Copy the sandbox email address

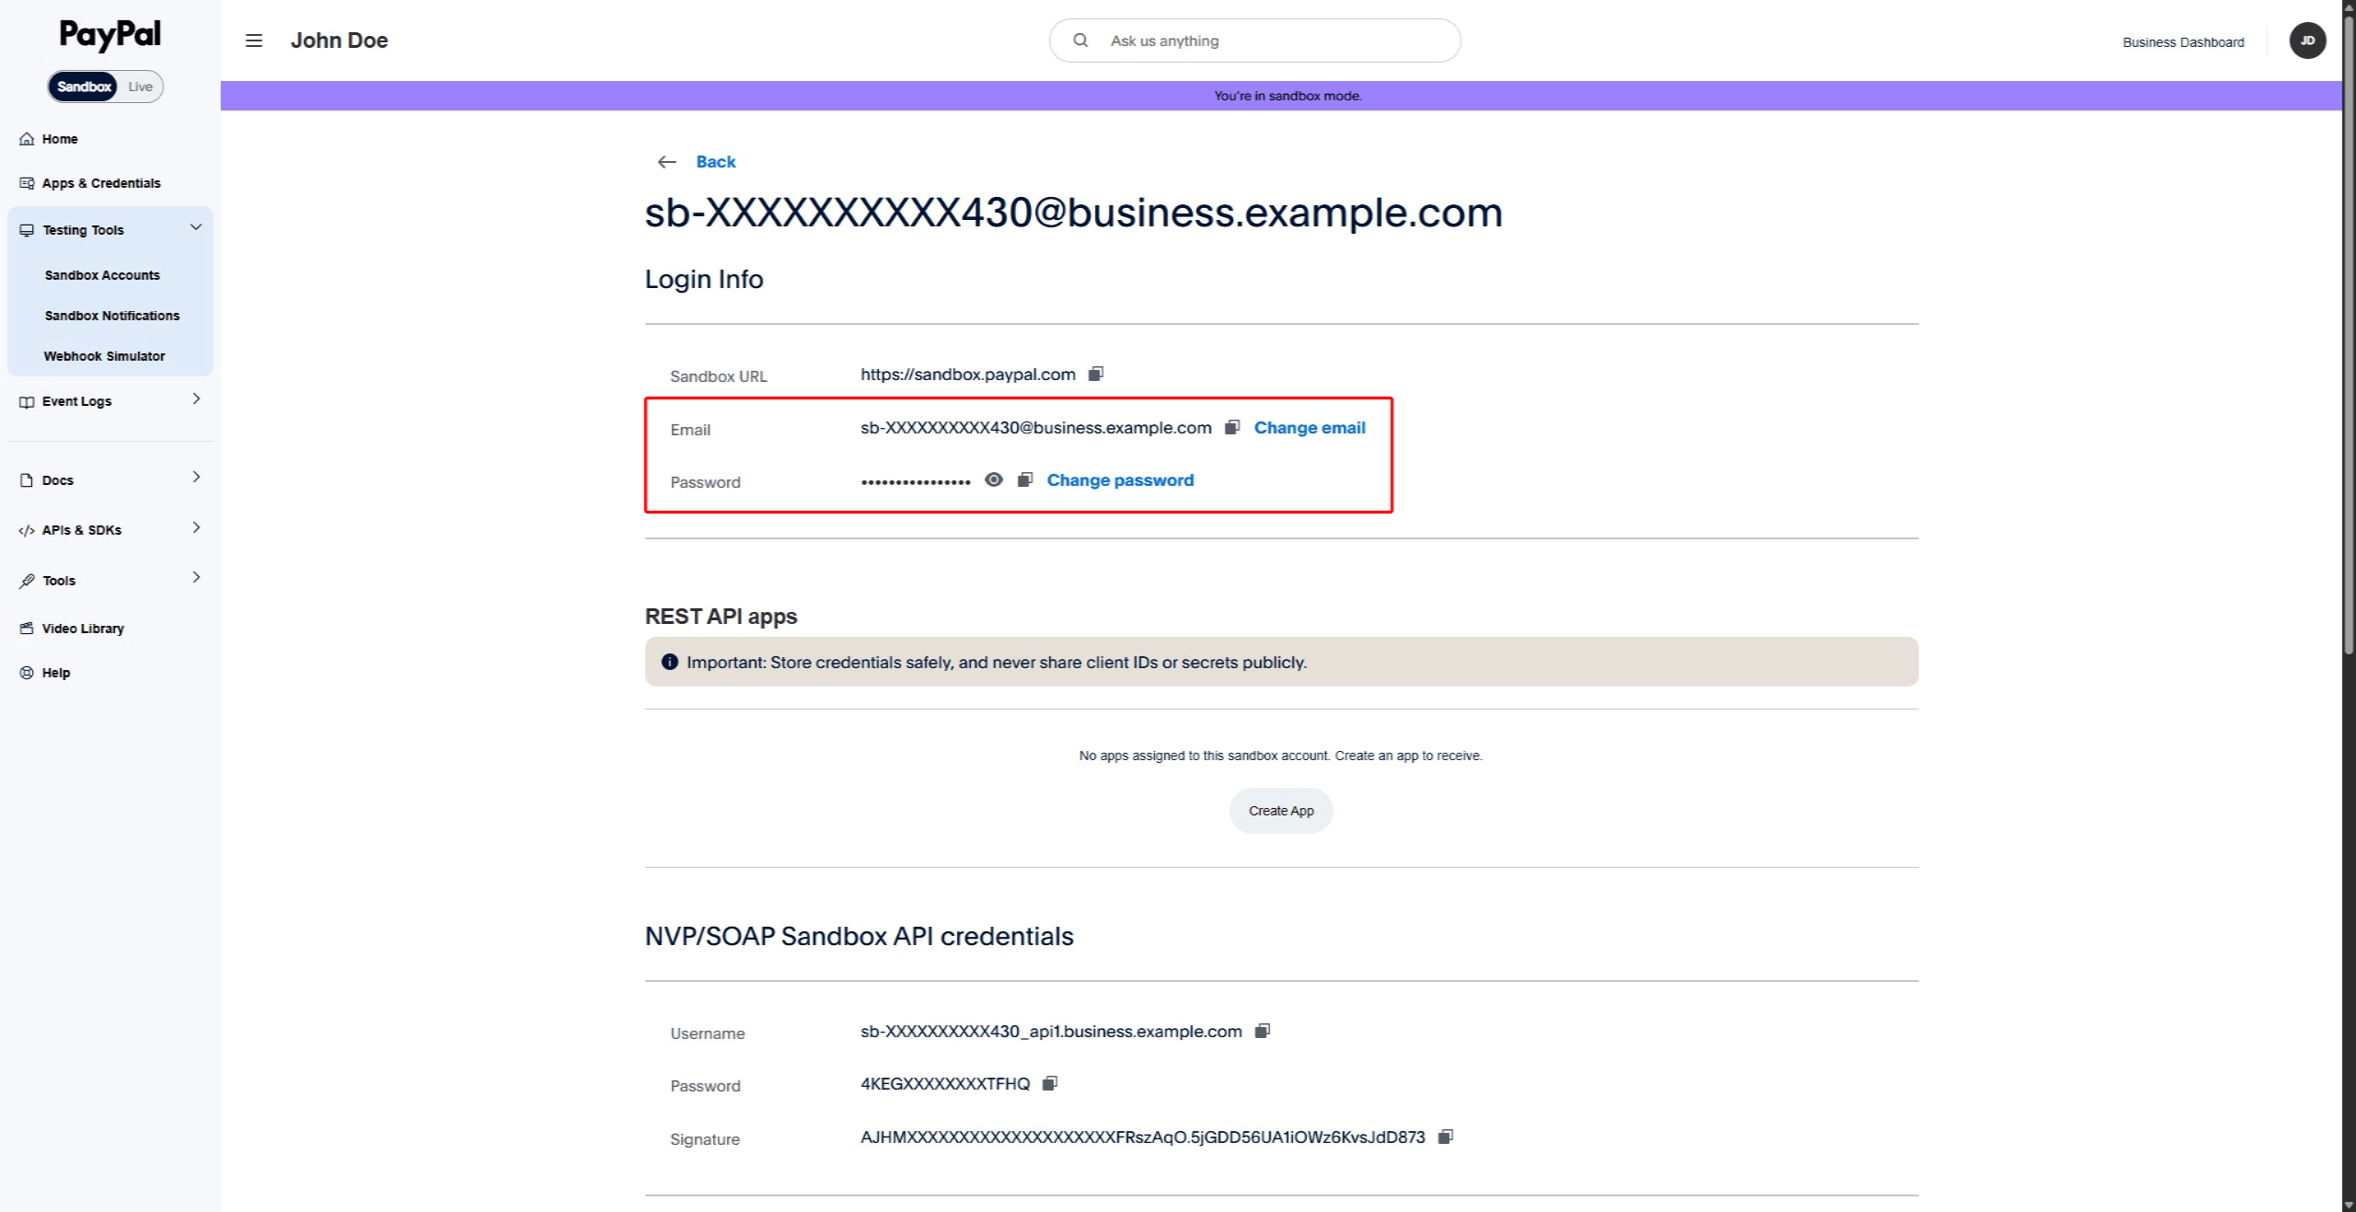[x=1232, y=427]
